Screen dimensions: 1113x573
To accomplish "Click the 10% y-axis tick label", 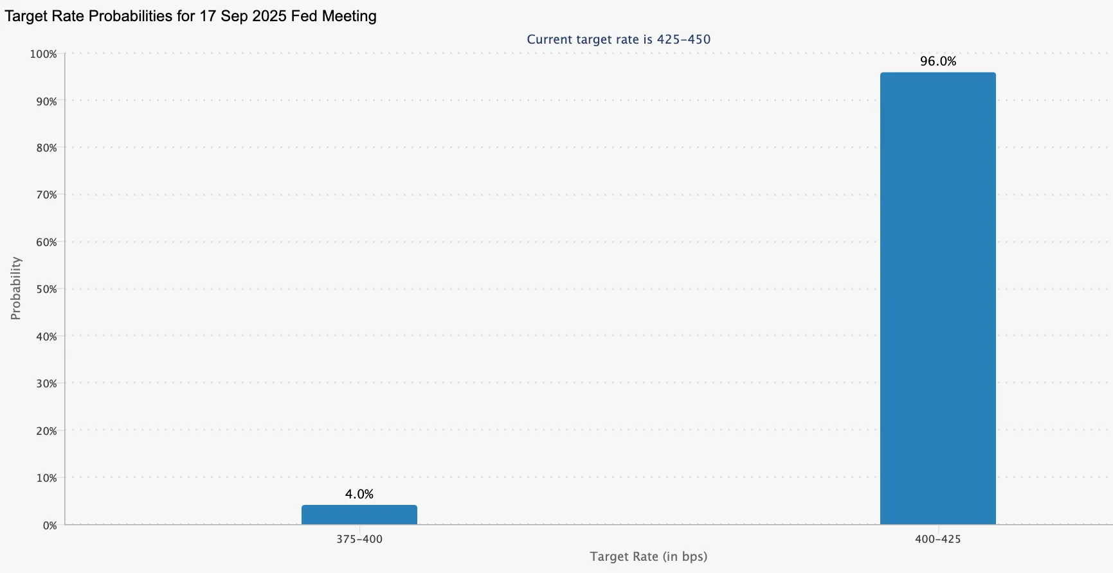I will point(46,478).
